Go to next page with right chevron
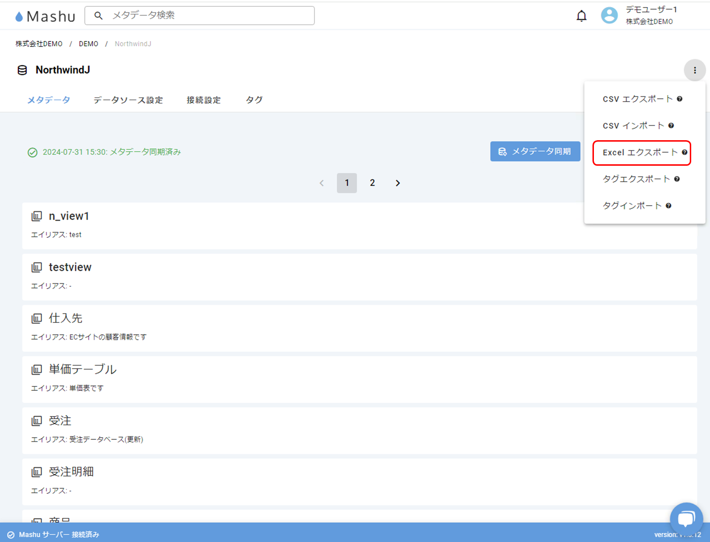Viewport: 710px width, 542px height. click(x=397, y=183)
